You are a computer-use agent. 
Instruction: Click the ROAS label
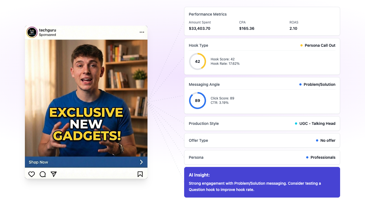[x=294, y=22]
